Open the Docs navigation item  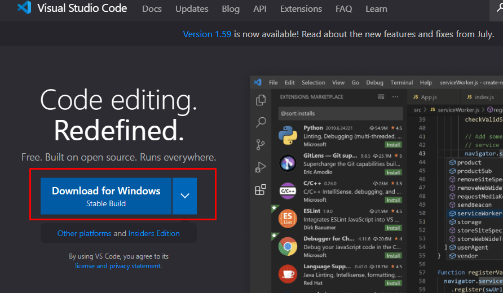(x=152, y=8)
